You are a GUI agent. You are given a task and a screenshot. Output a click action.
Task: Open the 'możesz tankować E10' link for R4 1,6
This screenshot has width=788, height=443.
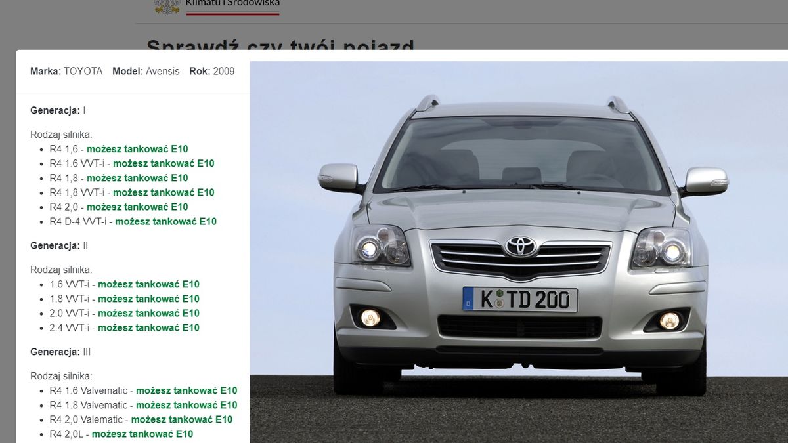pos(144,149)
